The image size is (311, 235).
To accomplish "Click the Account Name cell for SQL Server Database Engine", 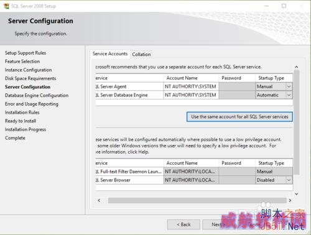I will [191, 95].
